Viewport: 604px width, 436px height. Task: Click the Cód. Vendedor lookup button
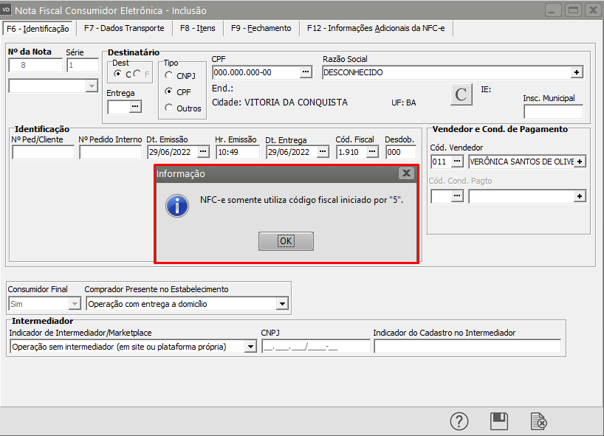458,161
